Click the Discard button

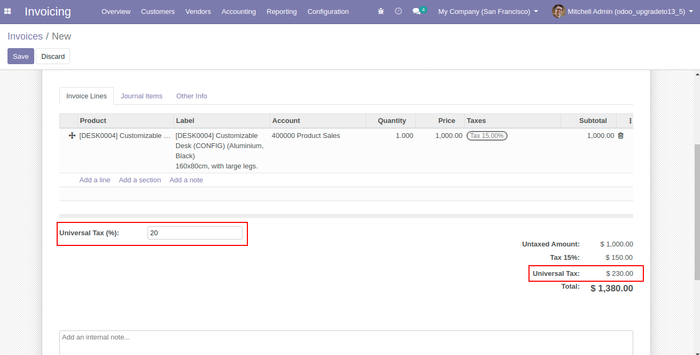coord(53,56)
